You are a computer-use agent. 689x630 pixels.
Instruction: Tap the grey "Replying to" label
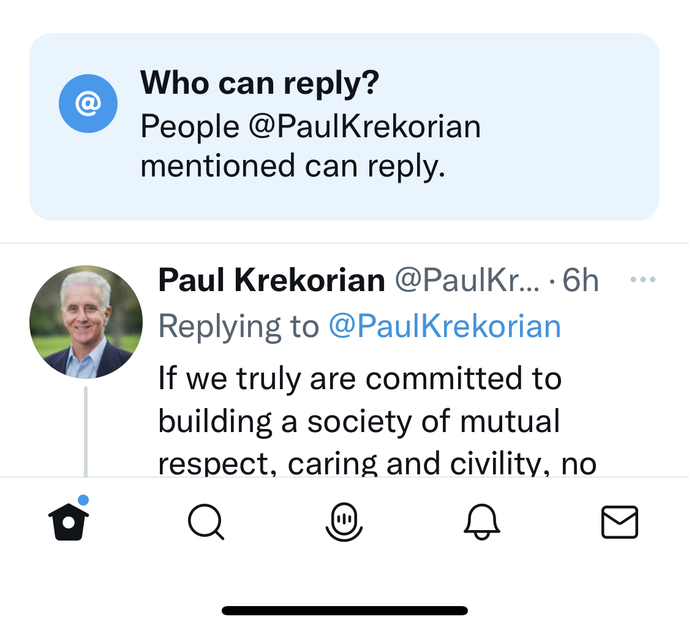coord(239,326)
